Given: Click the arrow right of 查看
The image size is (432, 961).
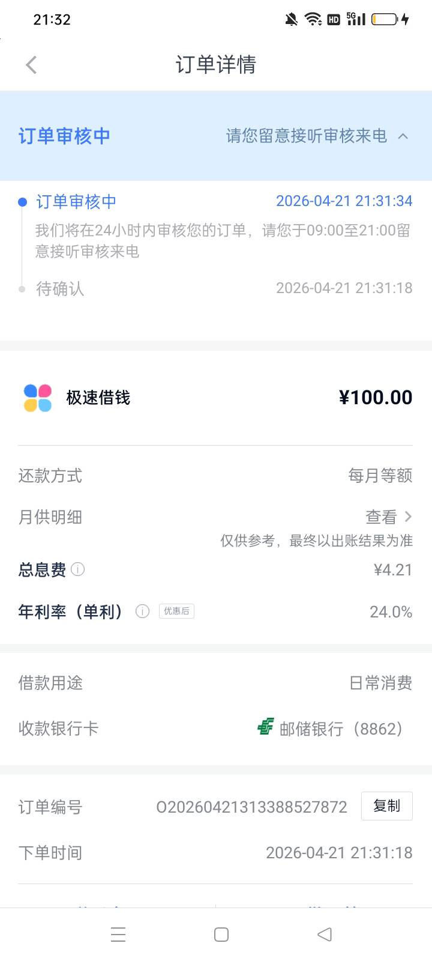Looking at the screenshot, I should 409,517.
